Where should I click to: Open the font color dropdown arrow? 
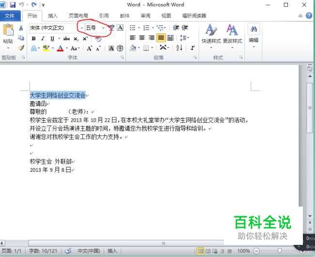coord(67,48)
